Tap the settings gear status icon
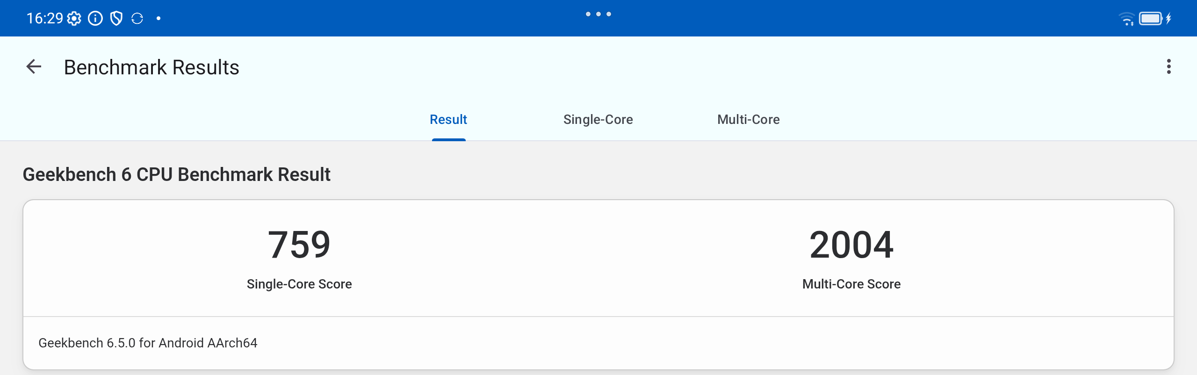Viewport: 1197px width, 375px height. pos(74,19)
